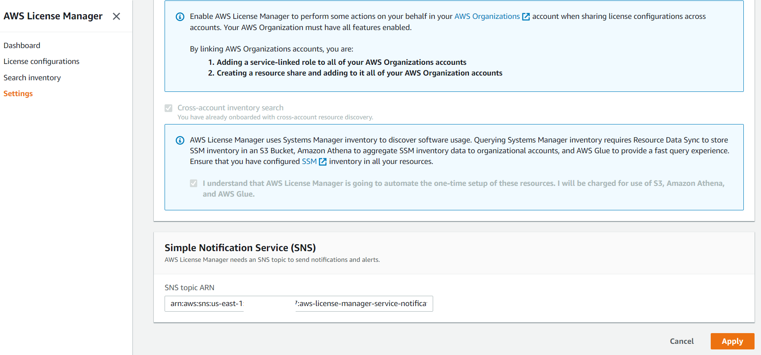
Task: Click the 'By linking AWS Organizations accounts' line
Action: [x=272, y=49]
